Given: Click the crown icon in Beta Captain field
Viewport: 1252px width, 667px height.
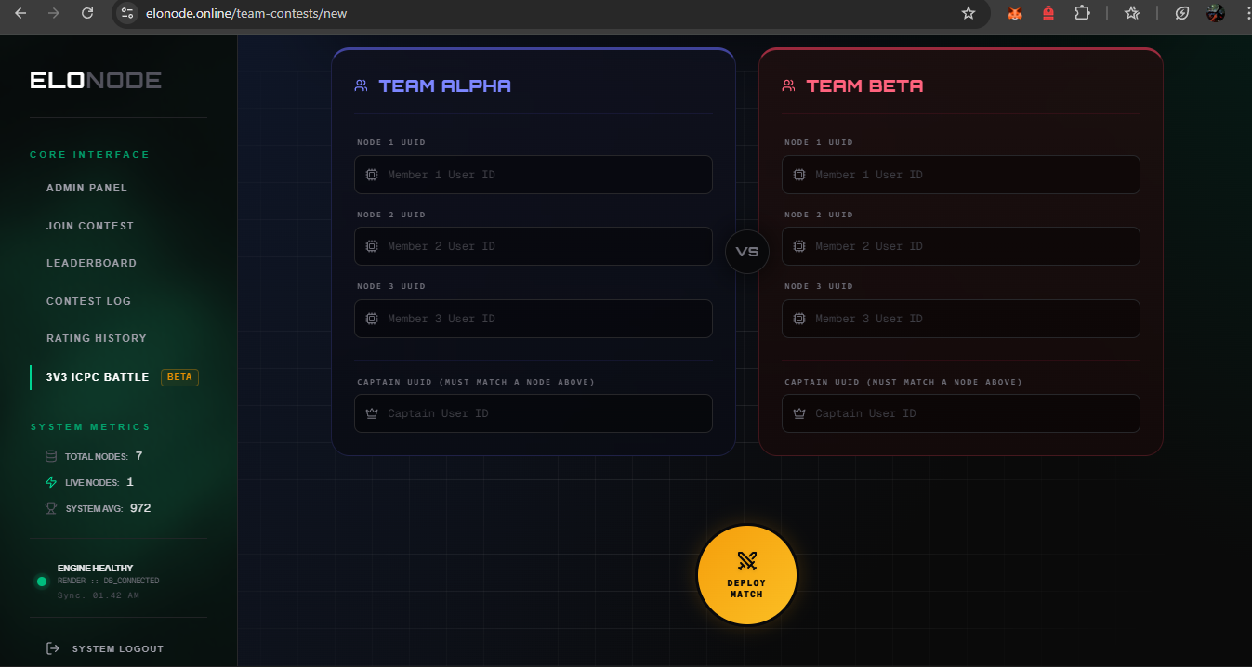Looking at the screenshot, I should (799, 413).
